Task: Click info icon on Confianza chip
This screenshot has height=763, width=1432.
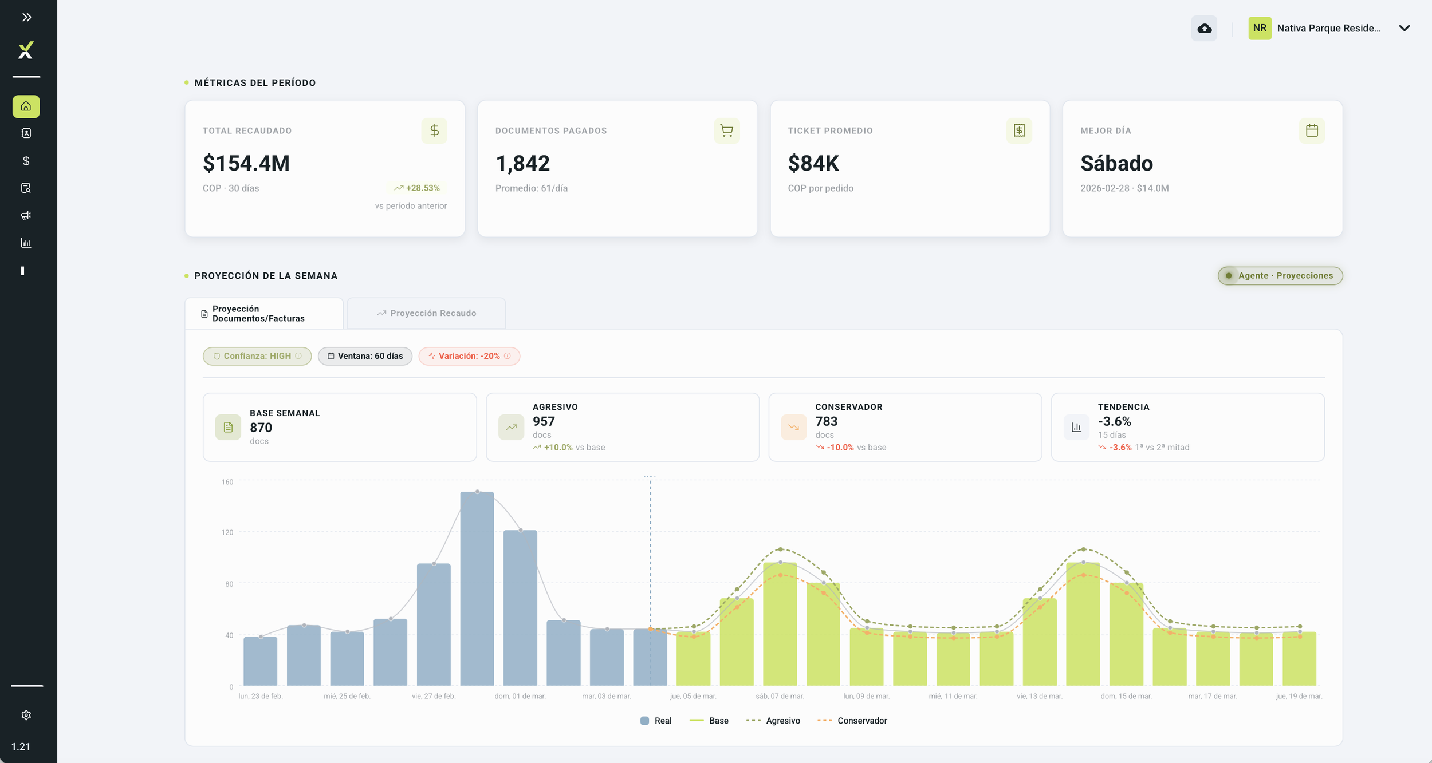Action: 298,356
